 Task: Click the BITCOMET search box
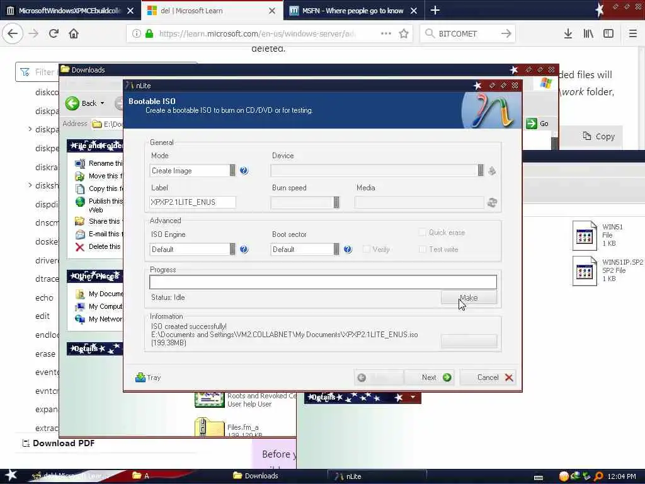pyautogui.click(x=467, y=33)
